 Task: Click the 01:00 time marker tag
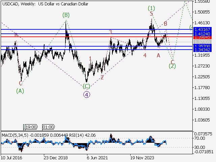point(48,127)
